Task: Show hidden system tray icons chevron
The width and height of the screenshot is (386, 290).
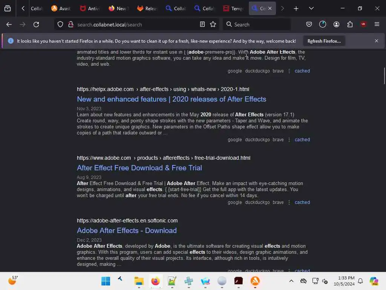Action: 291,281
